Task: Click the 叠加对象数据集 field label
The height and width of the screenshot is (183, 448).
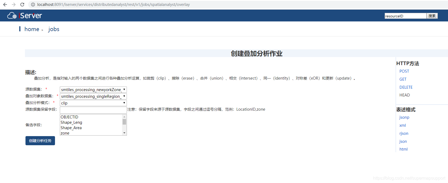Action: coord(39,96)
